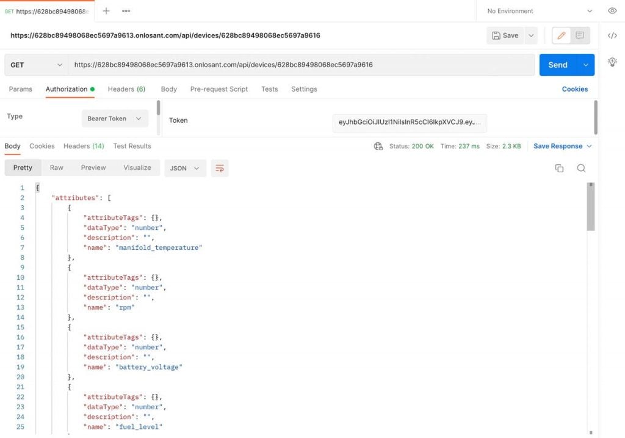Open the code snippet panel icon
Image resolution: width=625 pixels, height=438 pixels.
(612, 35)
